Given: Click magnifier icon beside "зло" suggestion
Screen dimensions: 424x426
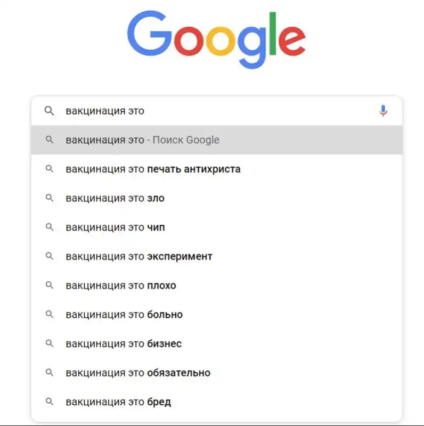Looking at the screenshot, I should [x=50, y=198].
